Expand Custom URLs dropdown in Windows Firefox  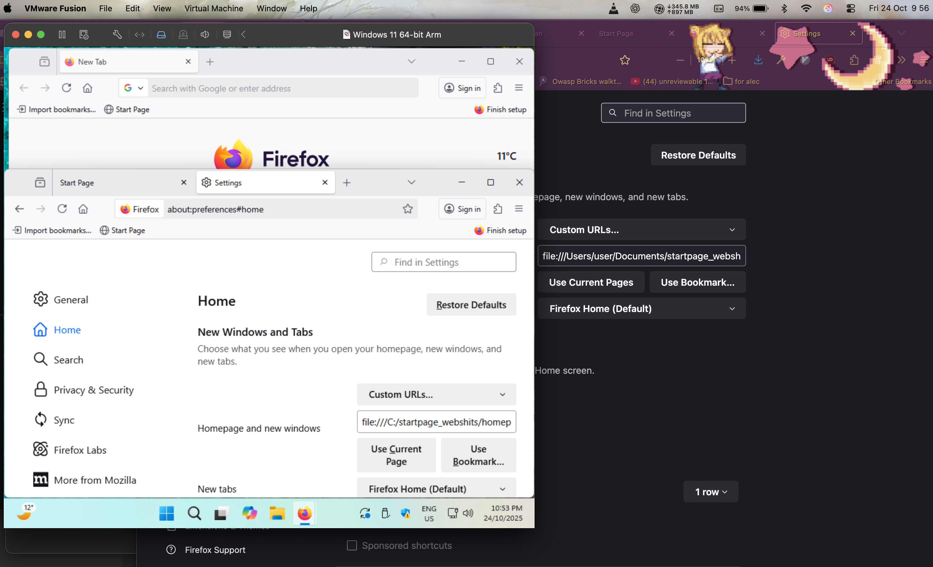436,394
